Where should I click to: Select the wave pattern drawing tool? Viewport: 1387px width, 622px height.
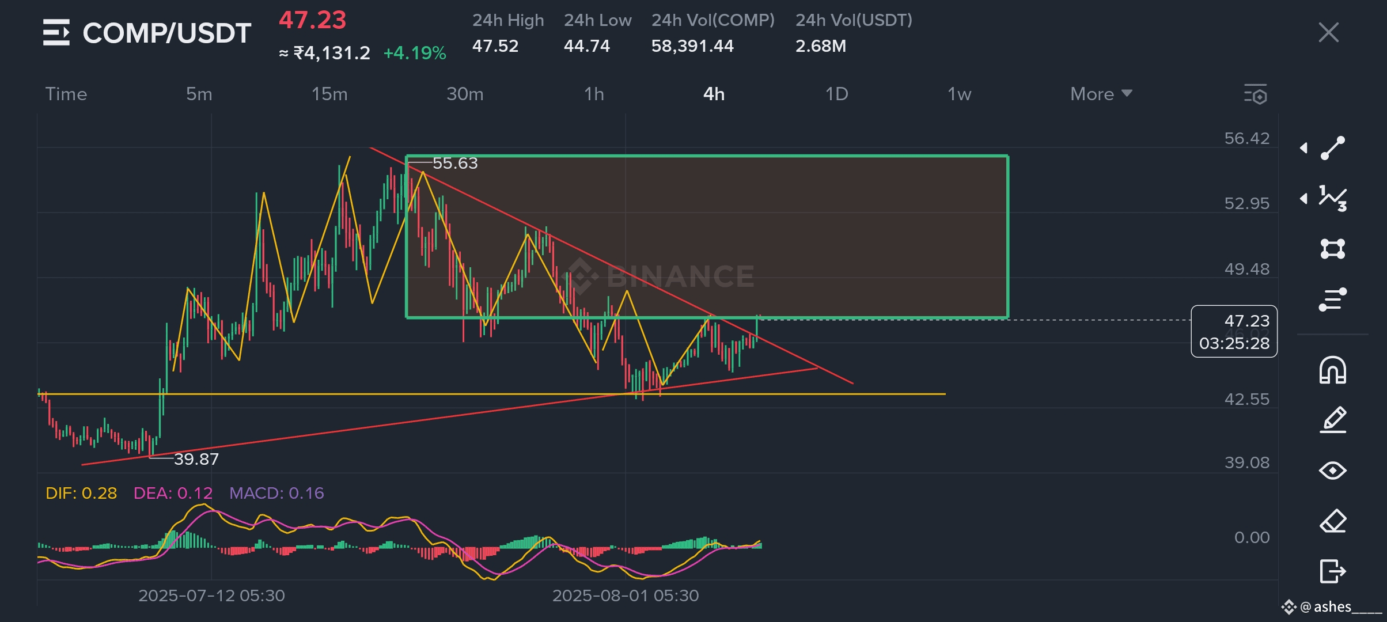(1332, 198)
